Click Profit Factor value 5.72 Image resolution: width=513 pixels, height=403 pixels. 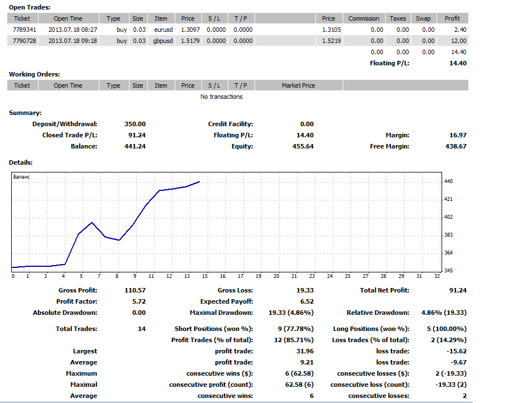(x=139, y=301)
